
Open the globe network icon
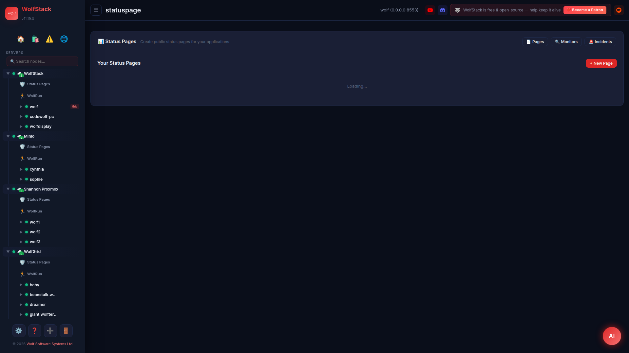(x=64, y=39)
